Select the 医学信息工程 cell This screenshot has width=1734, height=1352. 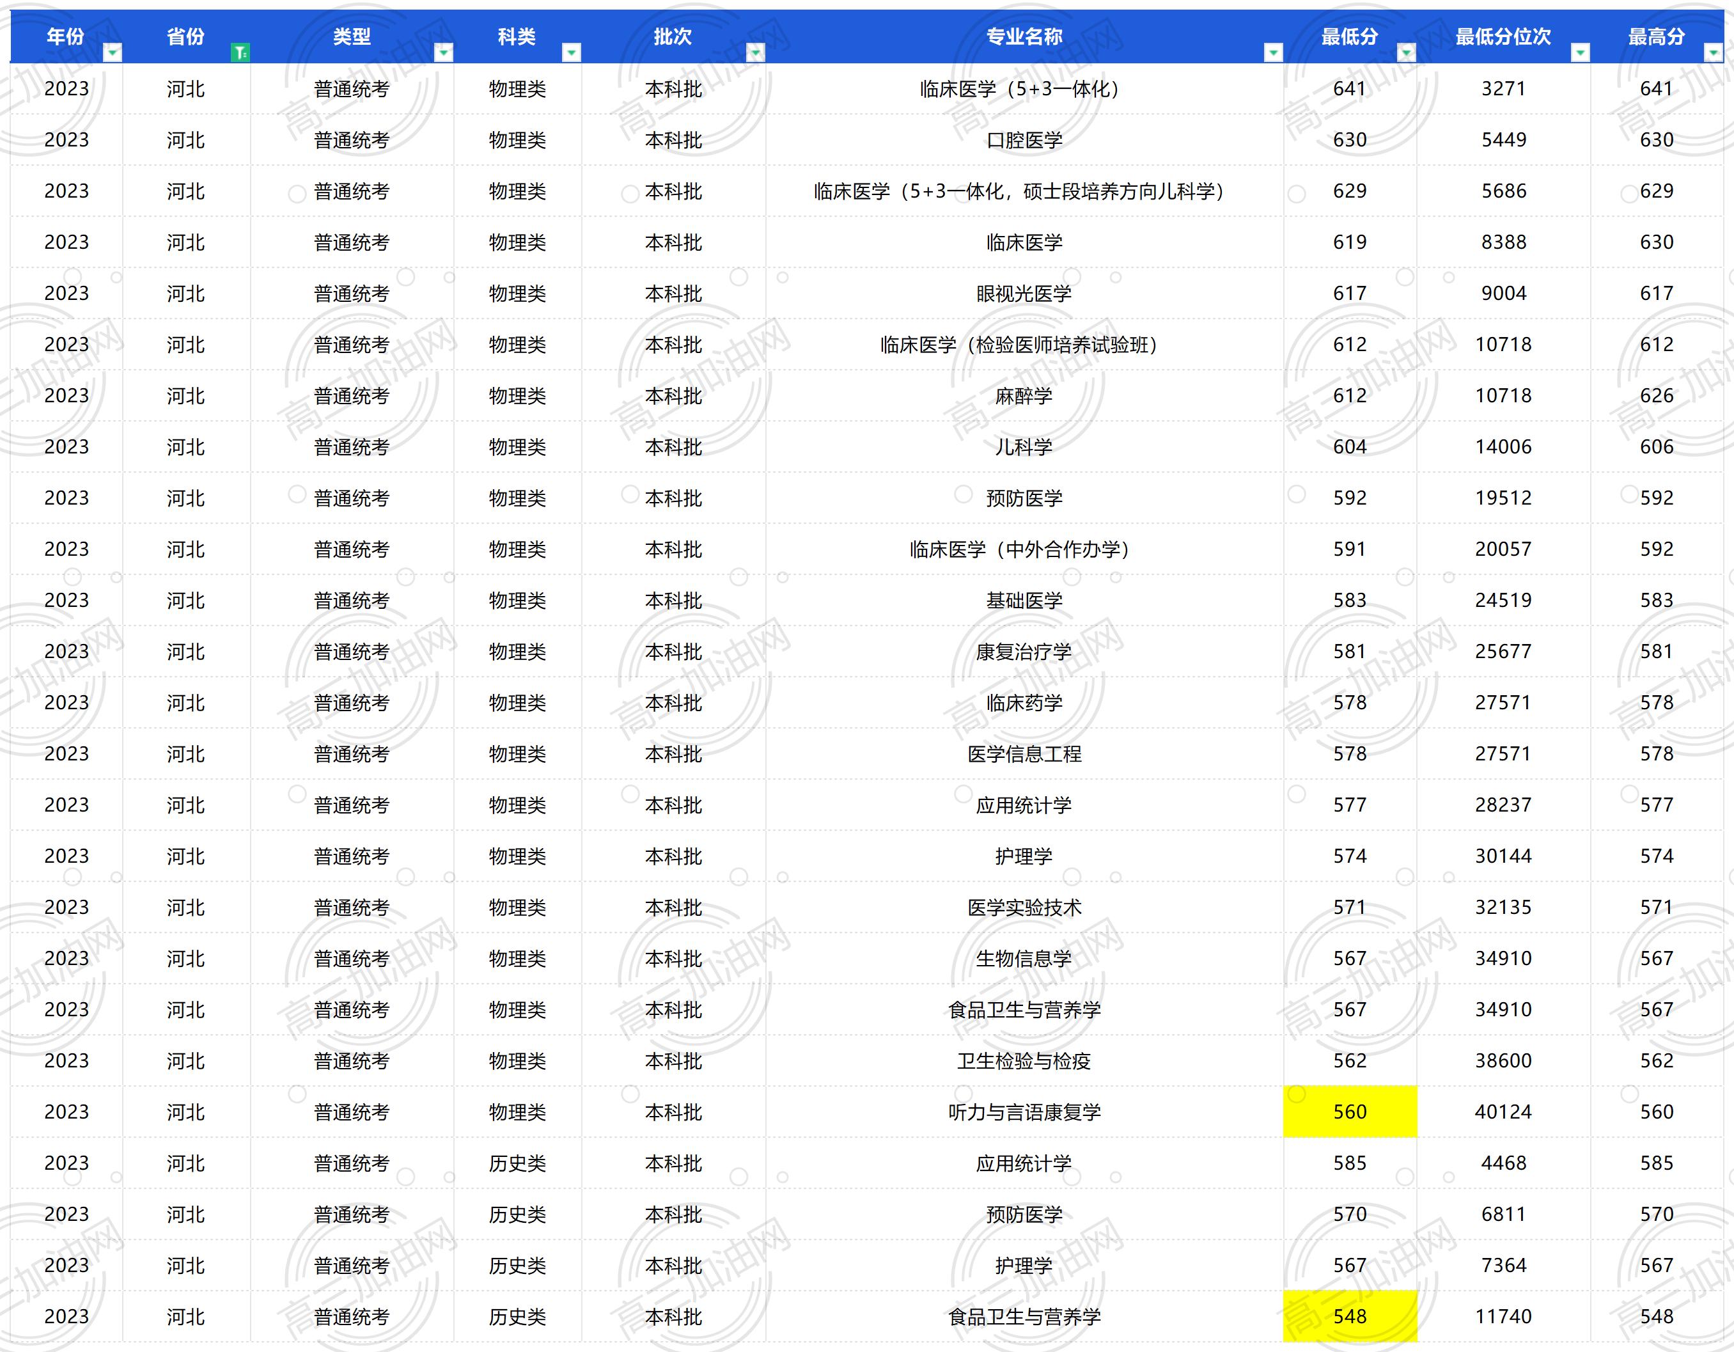point(1024,754)
